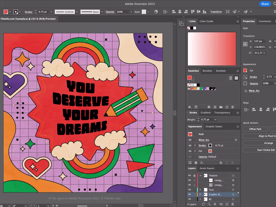Unlock the Texture layer

pos(194,175)
